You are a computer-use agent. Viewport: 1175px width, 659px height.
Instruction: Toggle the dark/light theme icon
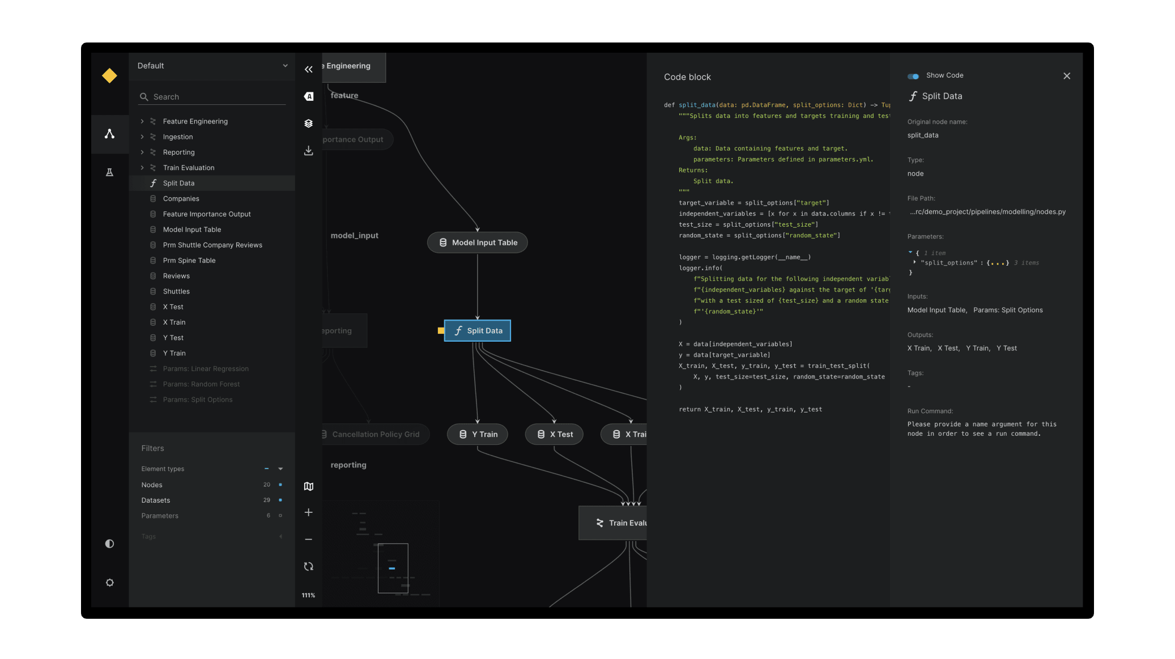(x=109, y=543)
